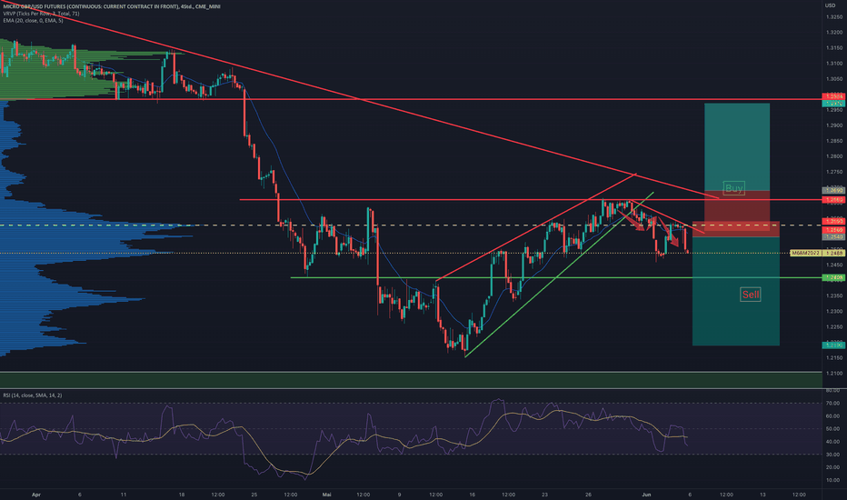Click the 1.2350 price axis value

pos(834,295)
